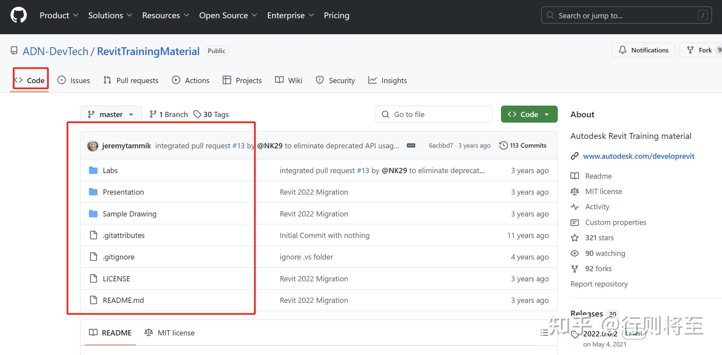Open the README outline list icon
Screen dimensions: 722x355
pyautogui.click(x=544, y=333)
